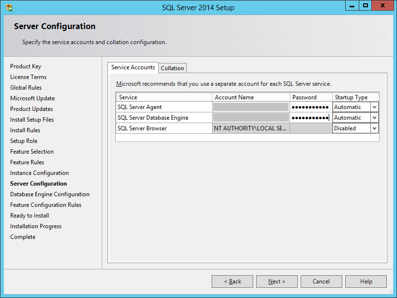Click SQL Server Agent account name field

click(x=251, y=107)
